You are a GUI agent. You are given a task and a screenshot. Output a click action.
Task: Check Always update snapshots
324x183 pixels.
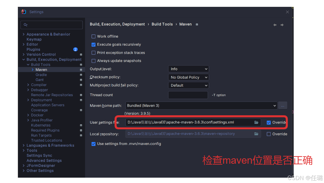click(93, 61)
